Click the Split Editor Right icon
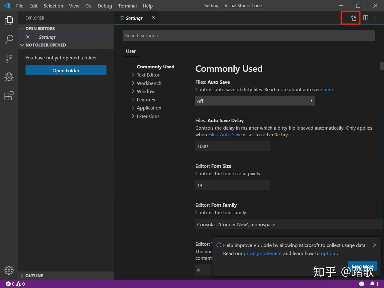 365,18
